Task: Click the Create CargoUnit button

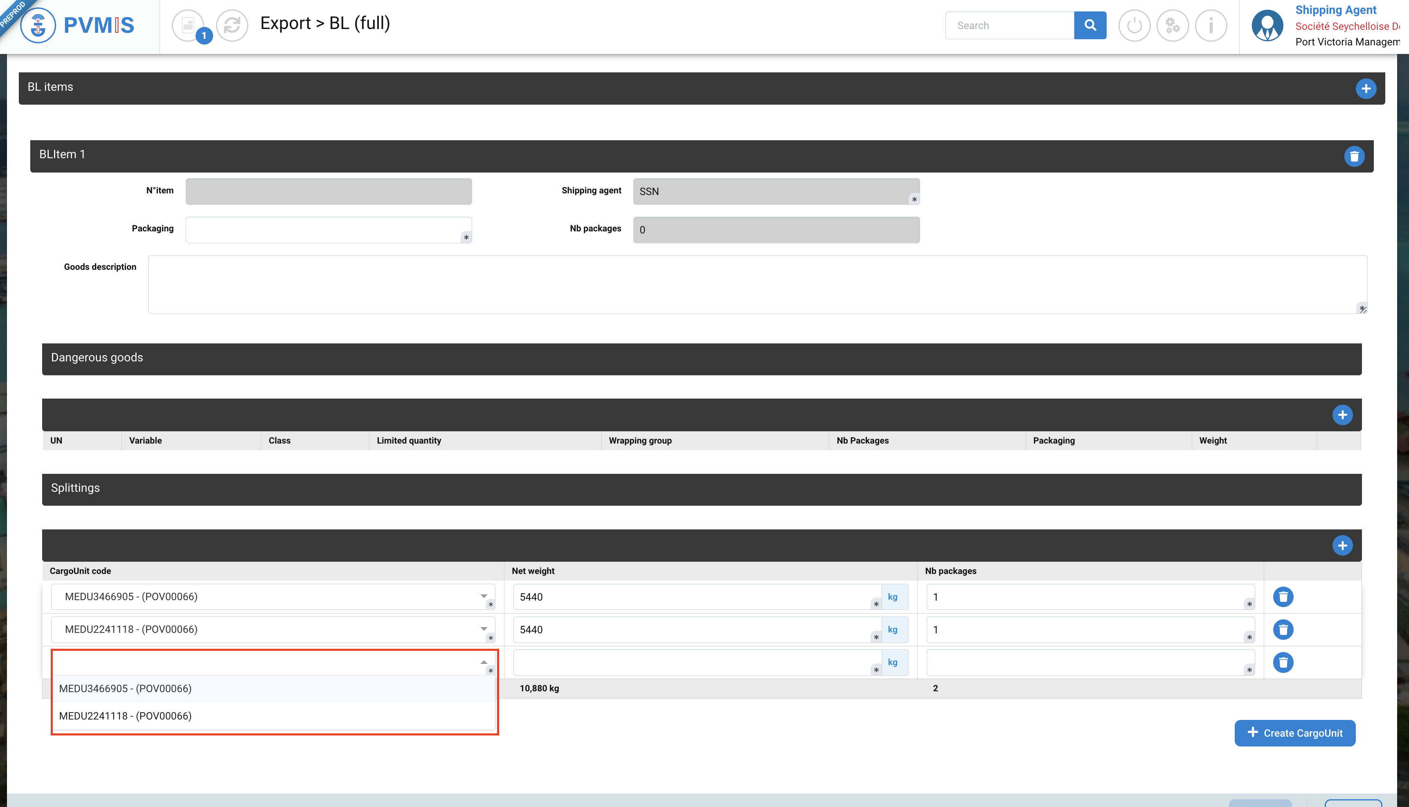Action: [1294, 733]
